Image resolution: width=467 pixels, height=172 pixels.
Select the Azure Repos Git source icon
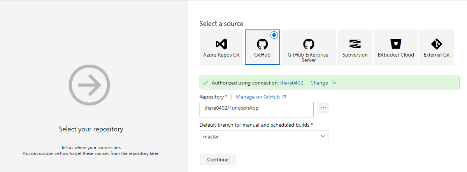(221, 43)
